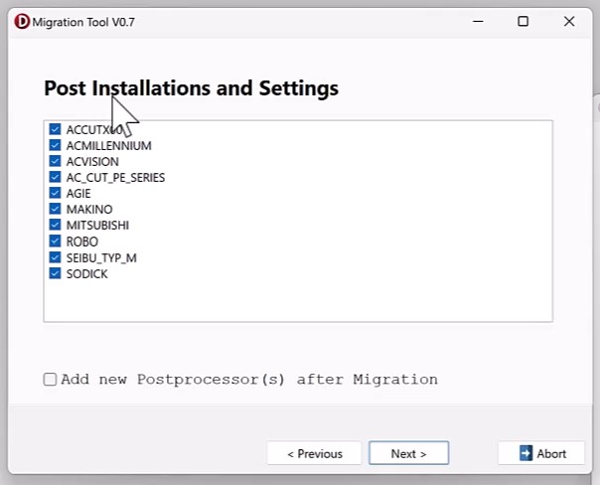Screen dimensions: 600x485
Task: Select the MITSUBISHI list entry text
Action: click(x=97, y=226)
